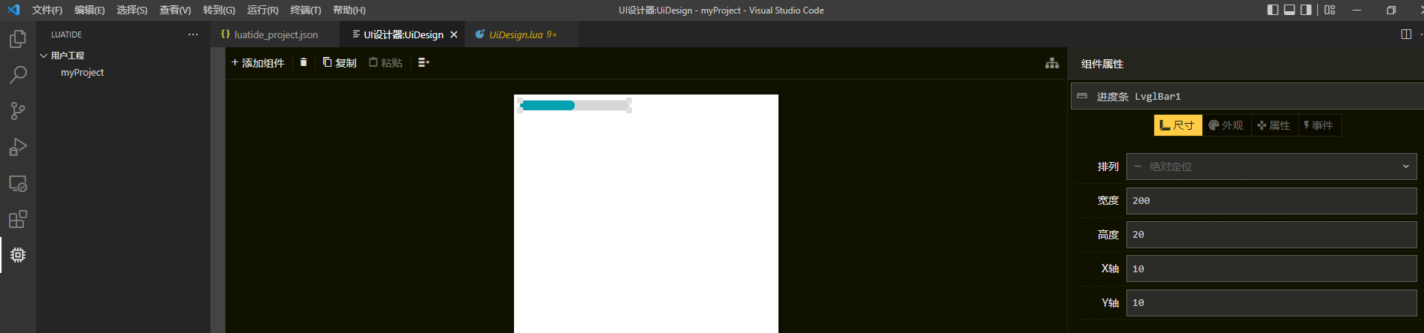Open the customize layout icon
Viewport: 1424px width, 333px height.
click(1330, 10)
